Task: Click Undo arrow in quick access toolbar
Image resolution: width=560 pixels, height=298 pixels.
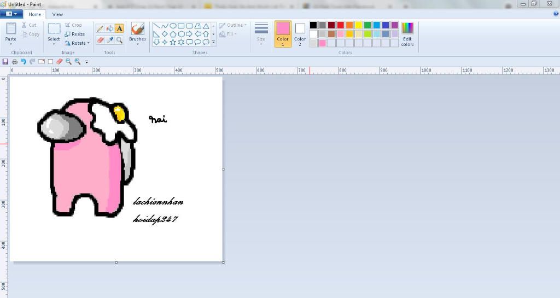Action: [x=24, y=62]
